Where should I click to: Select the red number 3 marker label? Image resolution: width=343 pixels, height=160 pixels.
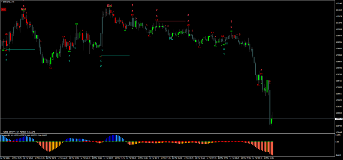pos(188,15)
